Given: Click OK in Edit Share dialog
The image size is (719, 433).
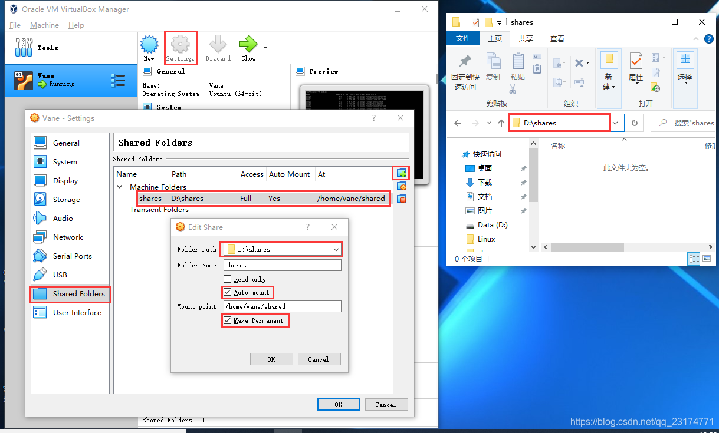Looking at the screenshot, I should click(x=271, y=359).
